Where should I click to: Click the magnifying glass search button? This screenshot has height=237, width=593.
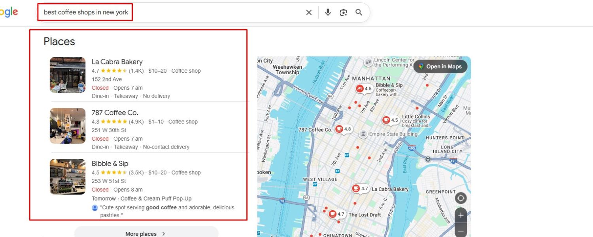359,12
